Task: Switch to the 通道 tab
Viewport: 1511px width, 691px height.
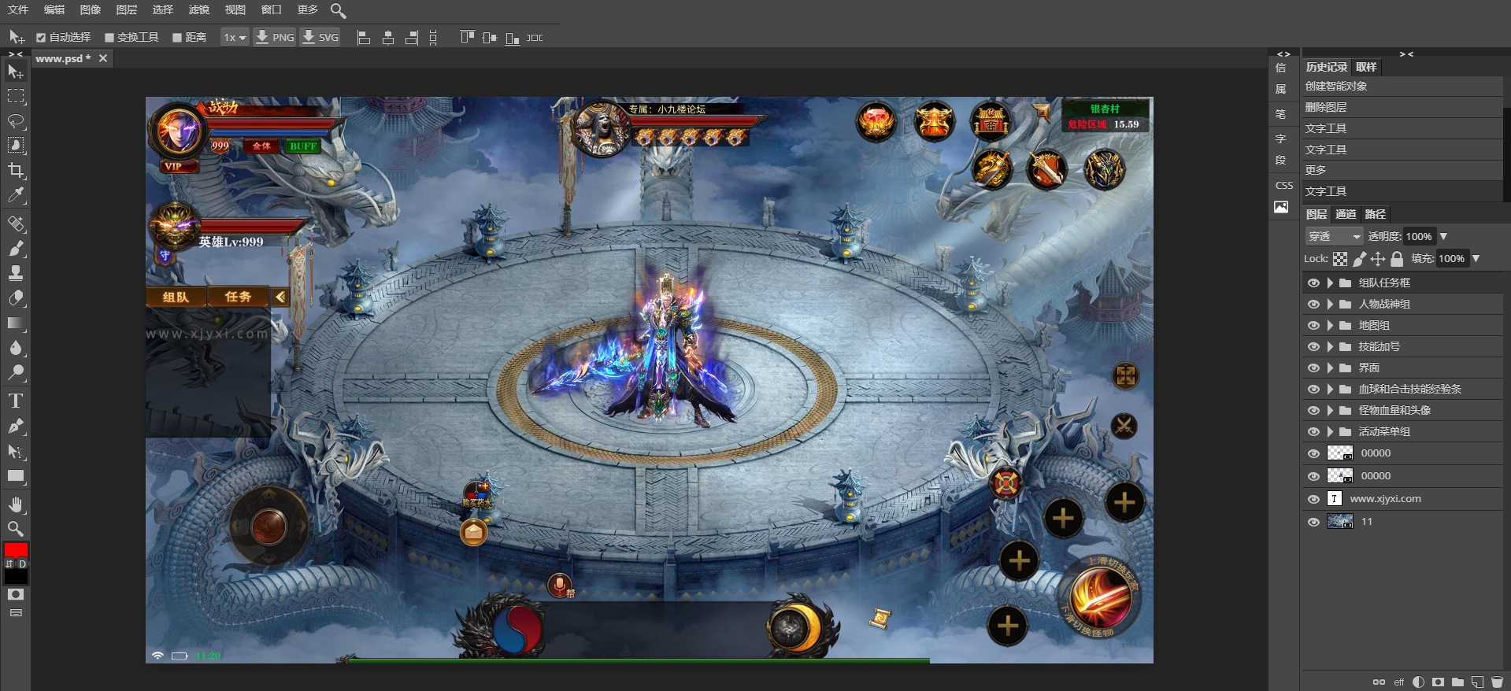Action: click(1346, 214)
